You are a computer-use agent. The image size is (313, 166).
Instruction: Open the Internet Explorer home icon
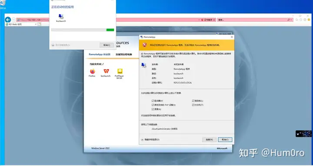297,20
